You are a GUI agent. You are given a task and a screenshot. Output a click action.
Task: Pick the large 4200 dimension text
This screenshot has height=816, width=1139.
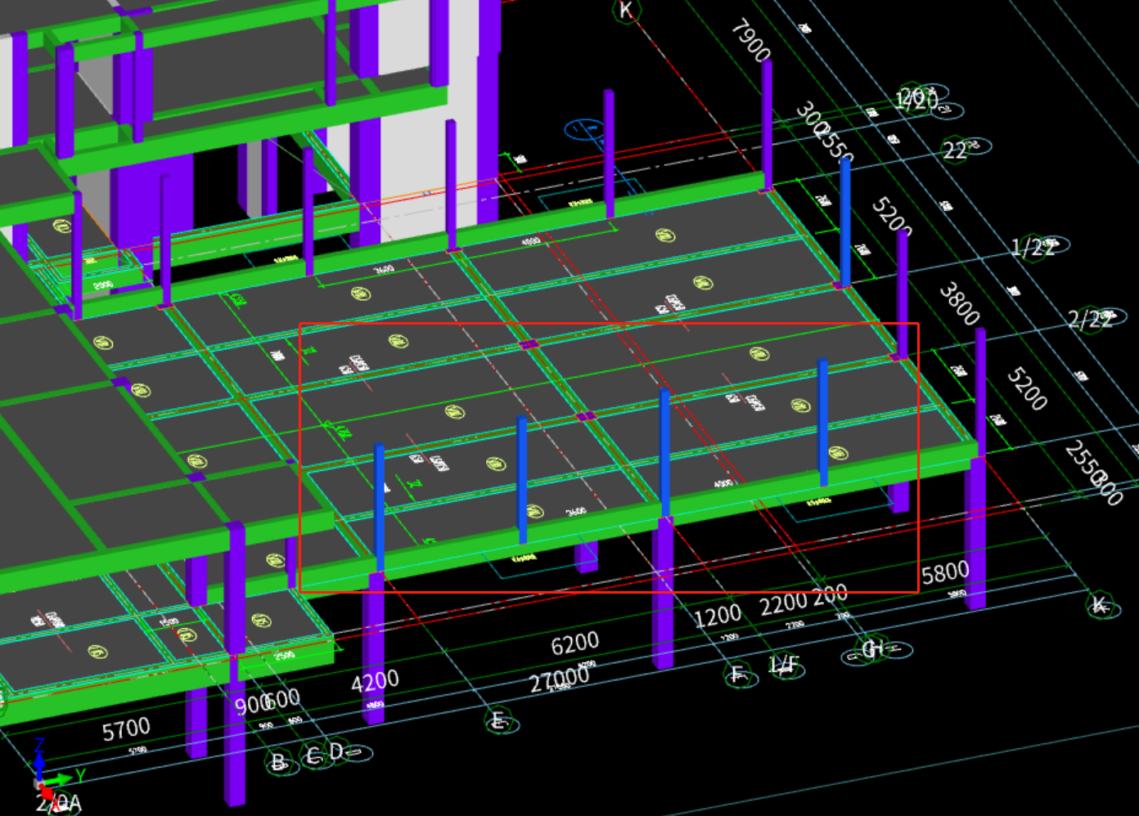(x=375, y=681)
